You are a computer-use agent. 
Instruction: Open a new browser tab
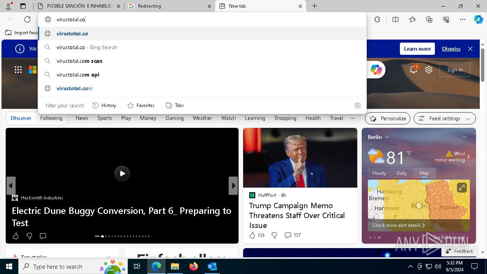[315, 6]
